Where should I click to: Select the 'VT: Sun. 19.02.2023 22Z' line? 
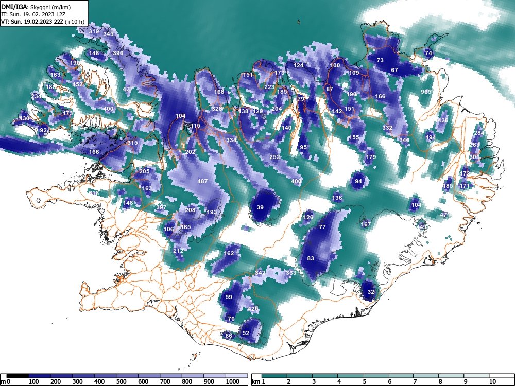tap(32, 22)
